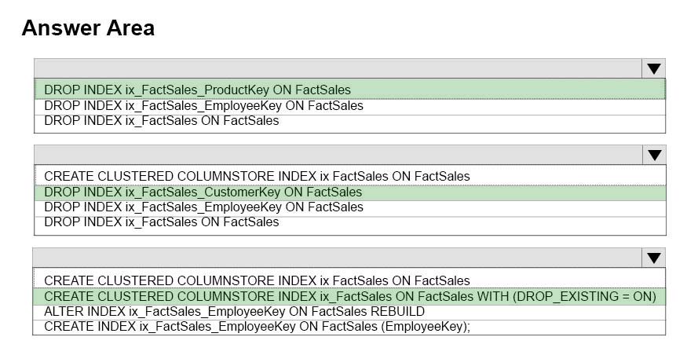The image size is (698, 348).
Task: Click the word Area in the heading
Action: click(x=129, y=28)
